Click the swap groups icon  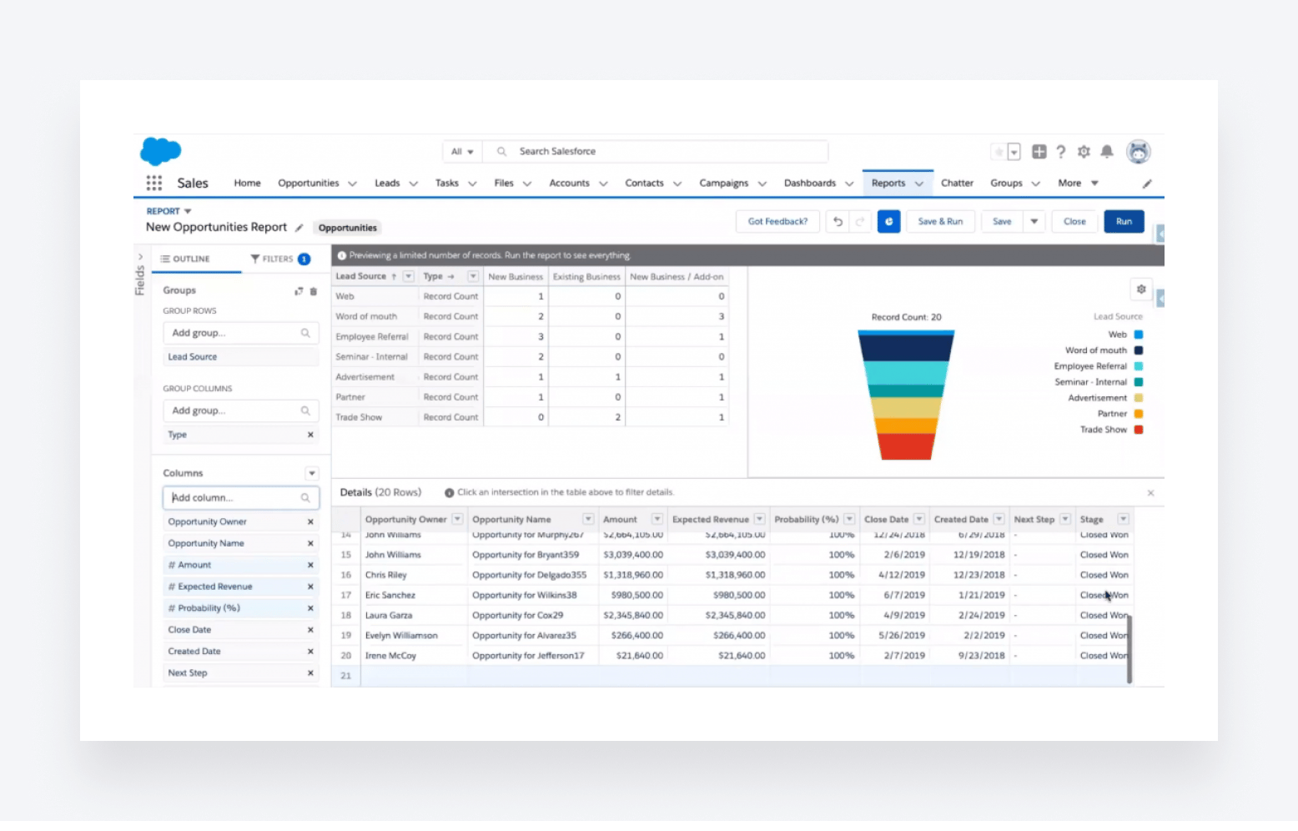(299, 291)
